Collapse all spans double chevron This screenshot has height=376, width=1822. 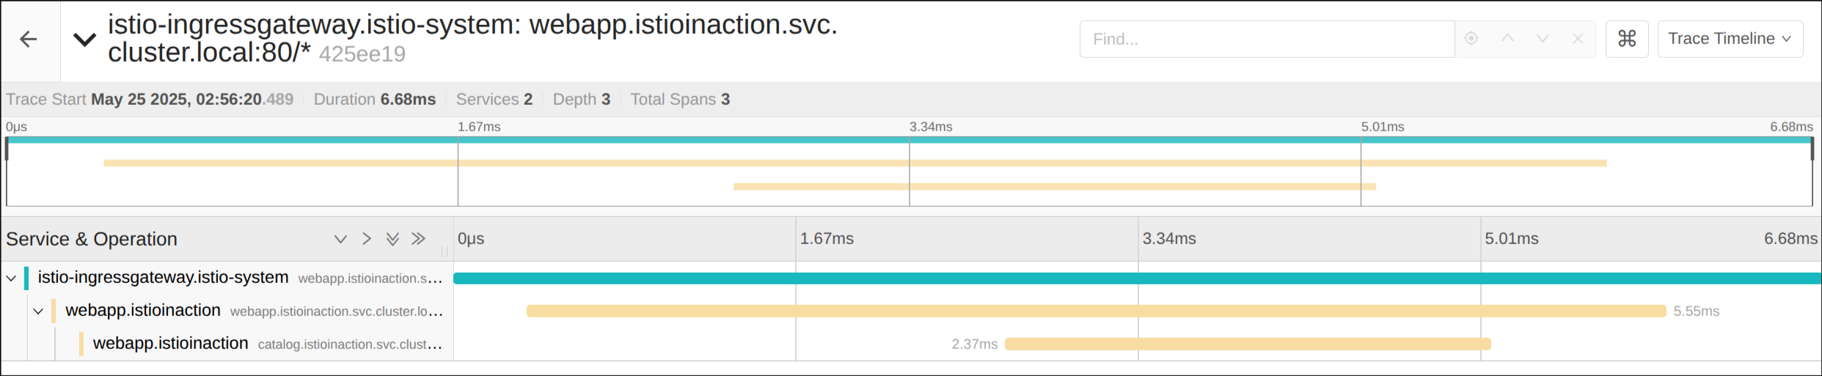coord(392,239)
